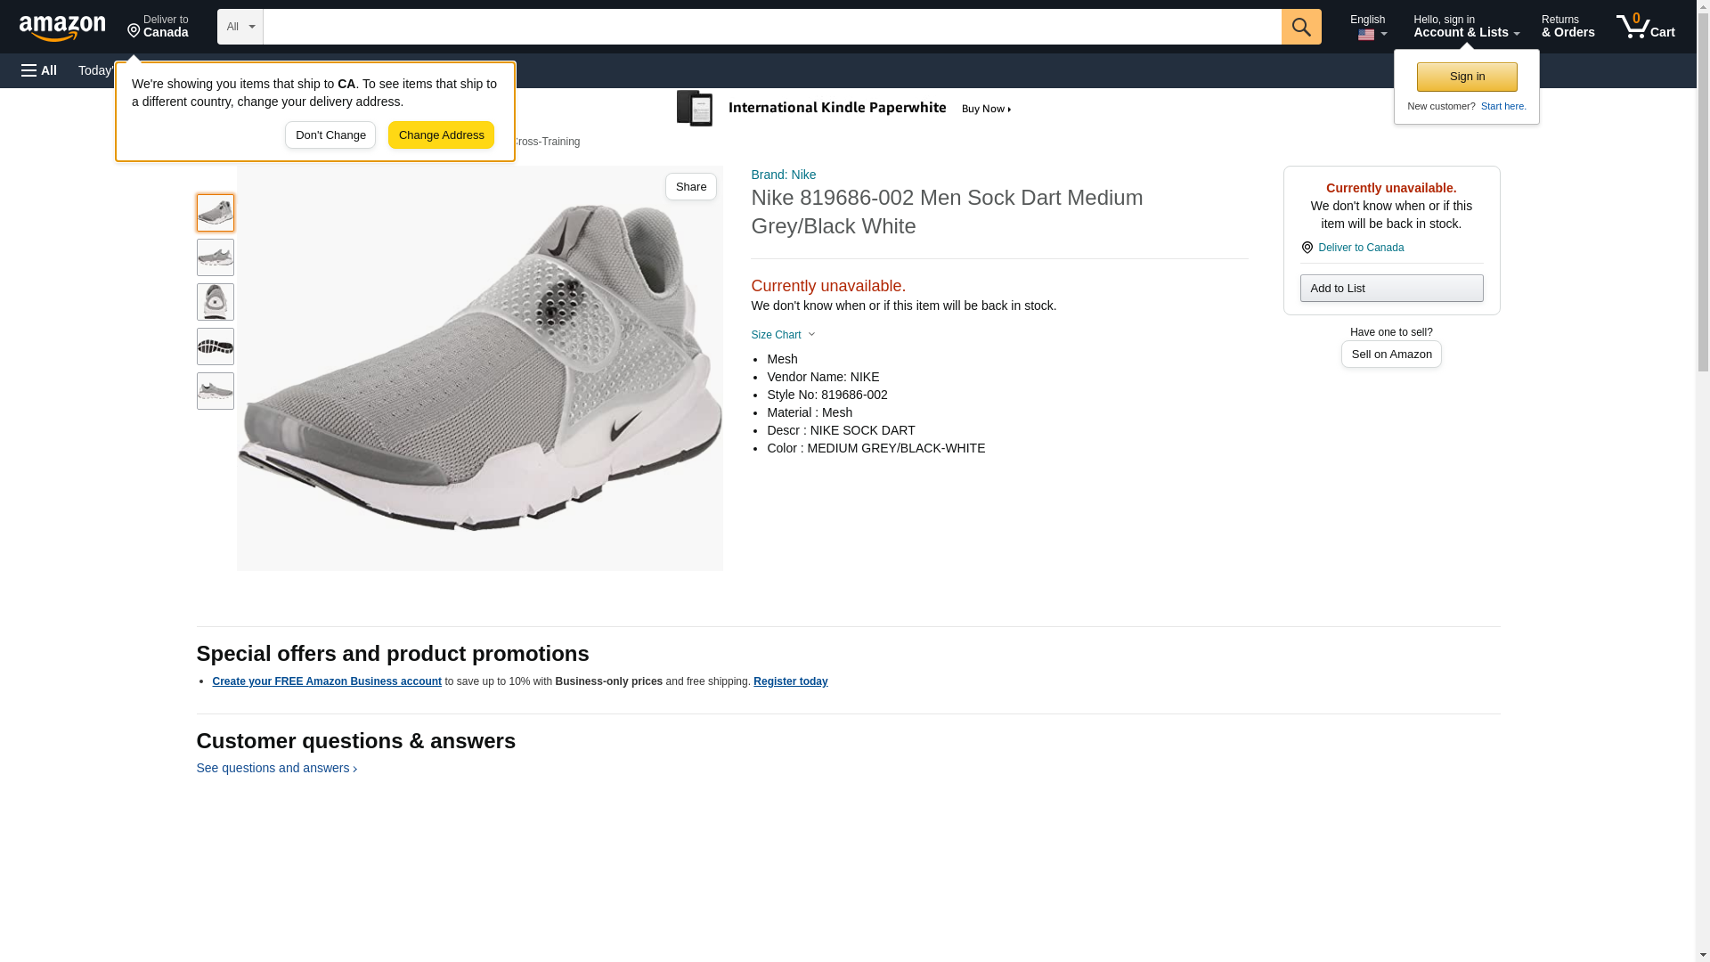Click the Don't Change button

(330, 135)
